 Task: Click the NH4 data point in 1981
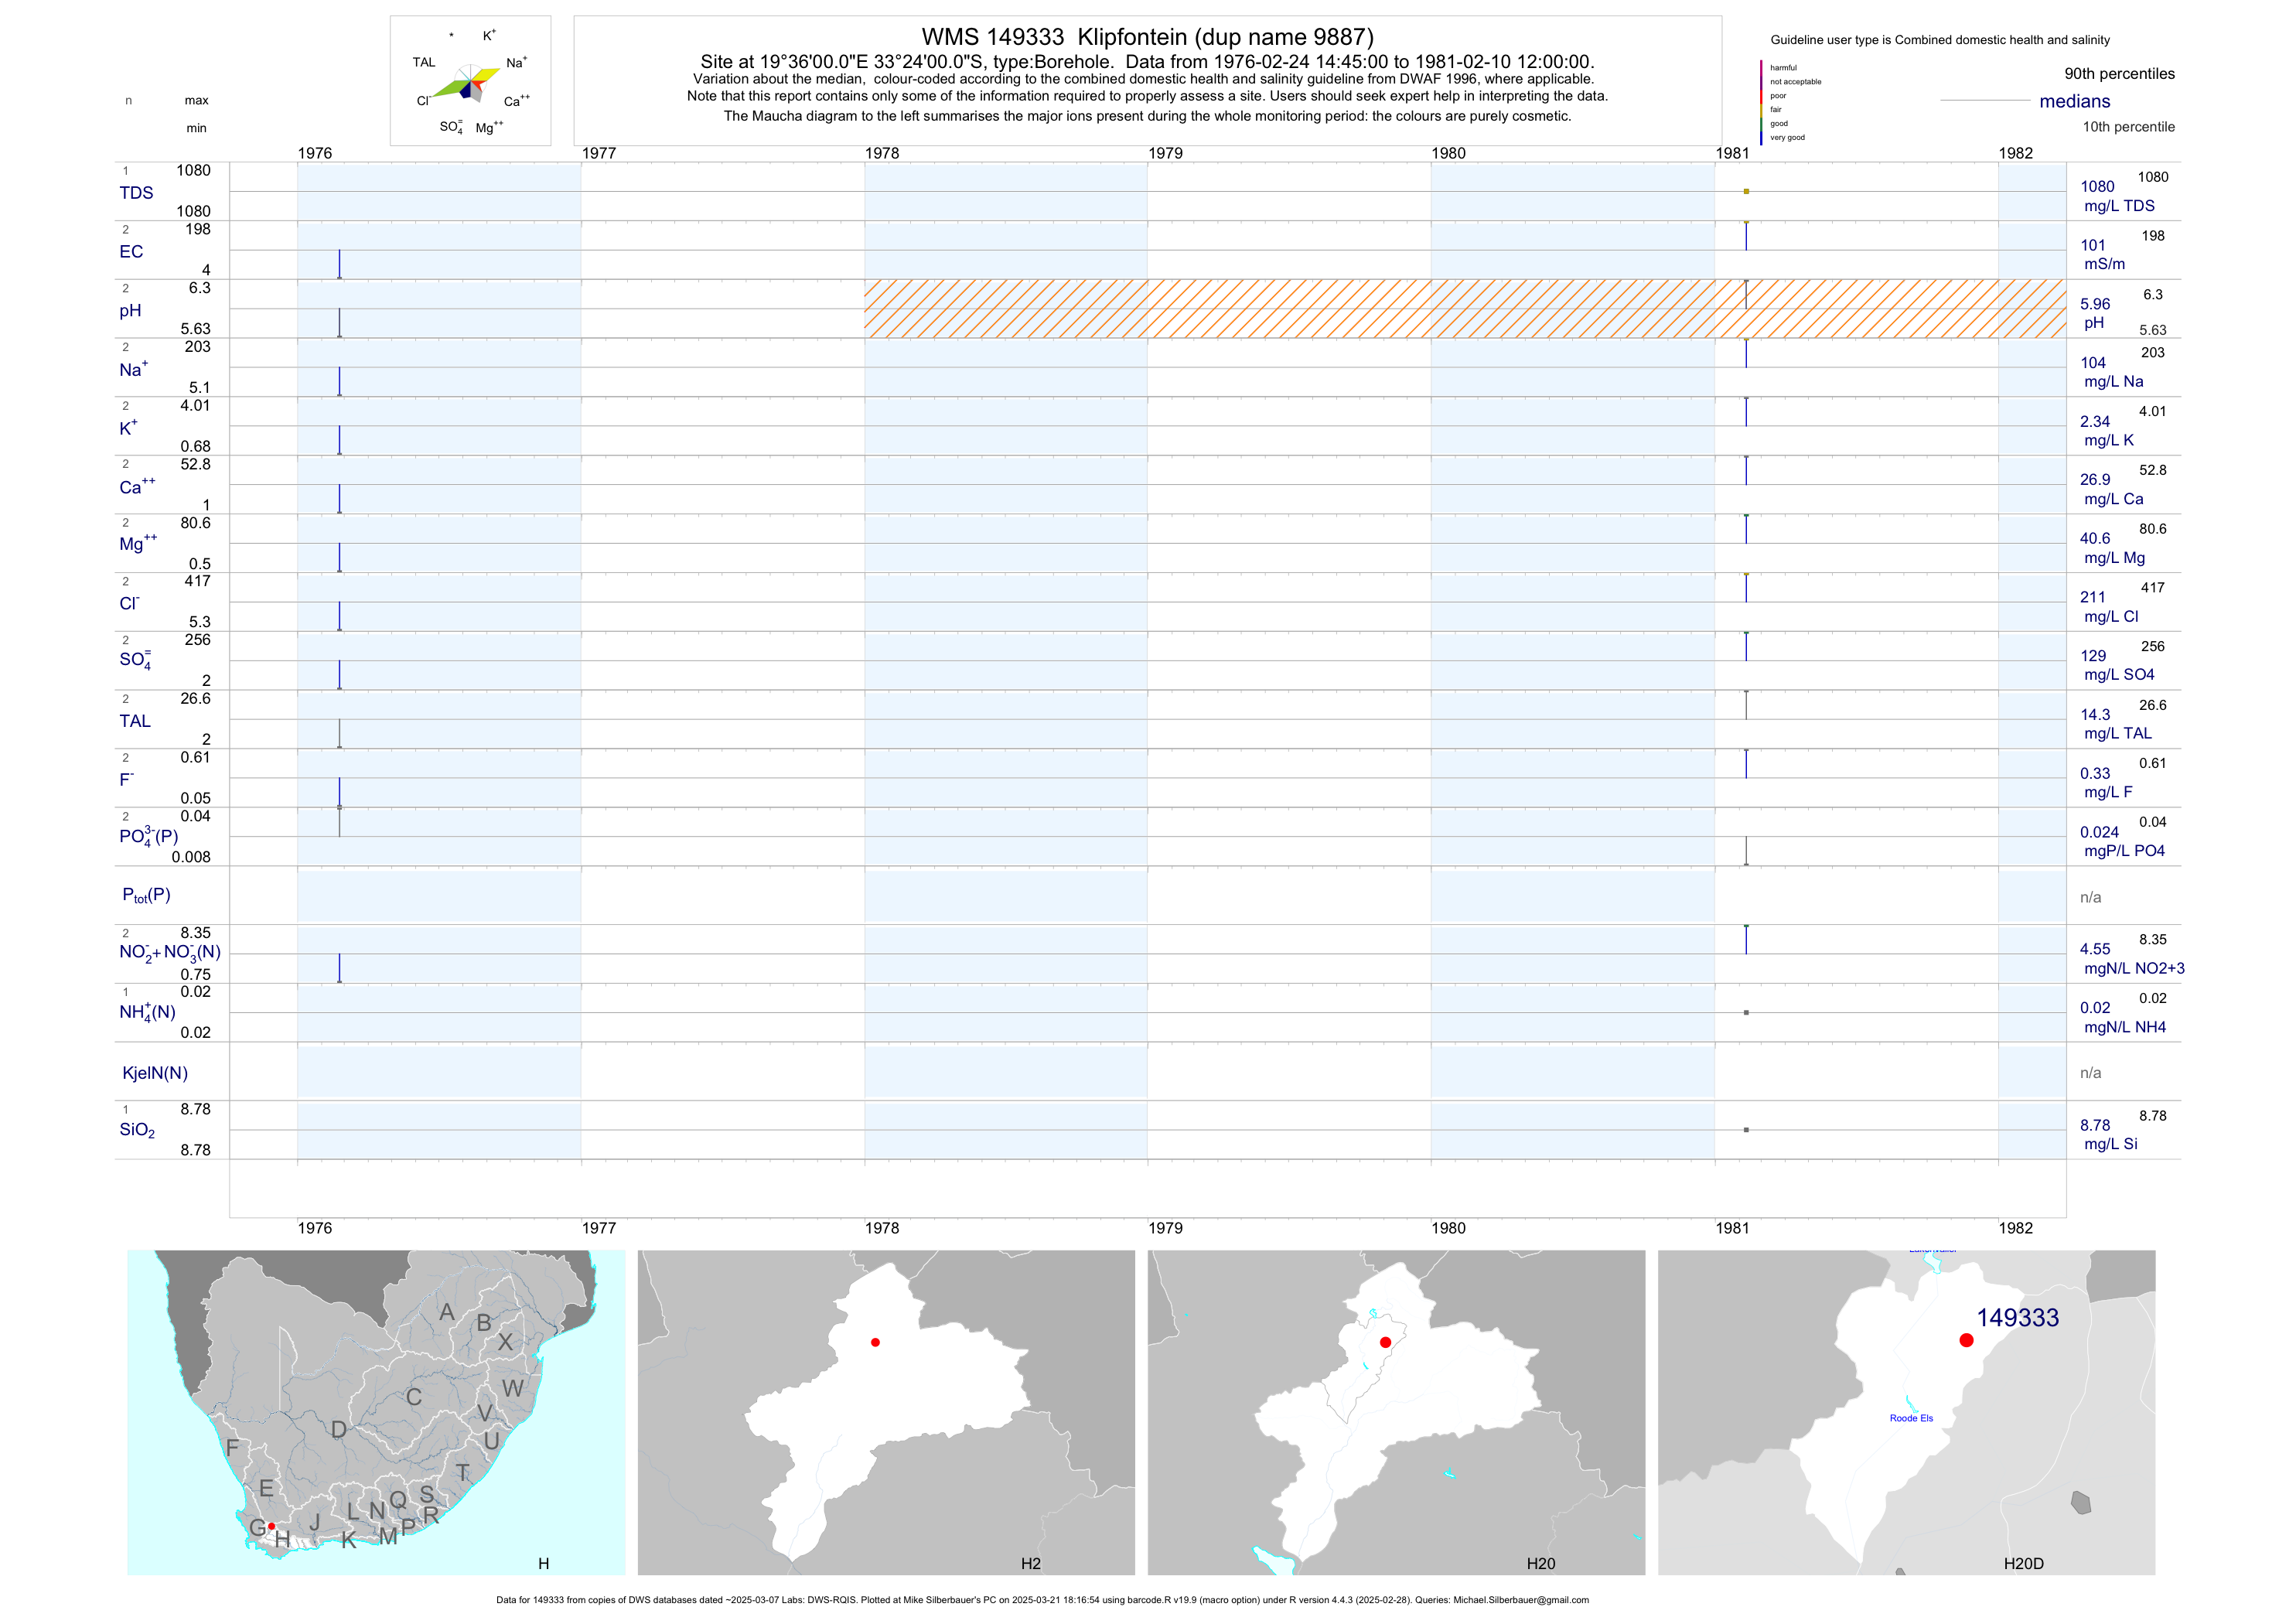(1746, 1012)
